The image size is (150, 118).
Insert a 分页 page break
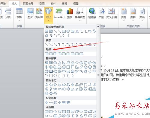click(8, 13)
